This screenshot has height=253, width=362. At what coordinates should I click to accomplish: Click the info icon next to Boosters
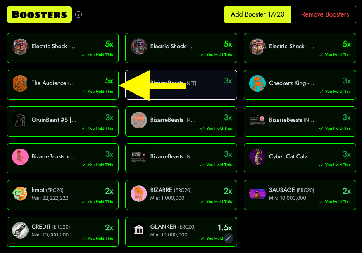(x=79, y=14)
